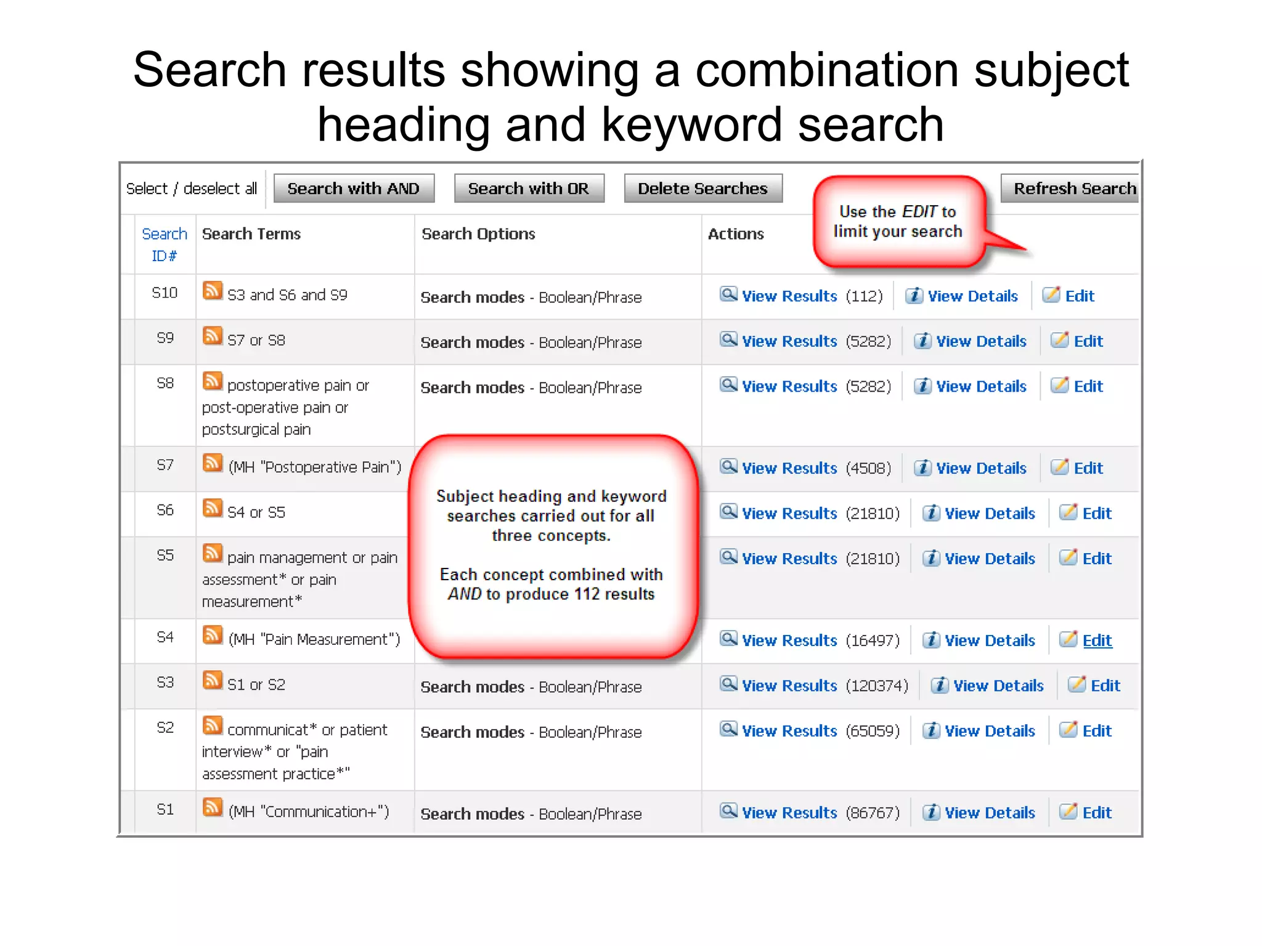1262x946 pixels.
Task: Click the Edit link for S8
Action: pos(1088,386)
